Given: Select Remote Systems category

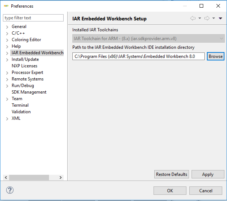Looking at the screenshot, I should pos(27,79).
